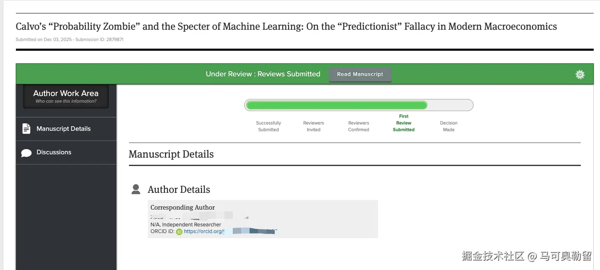Follow the orcid.org profile link

203,231
